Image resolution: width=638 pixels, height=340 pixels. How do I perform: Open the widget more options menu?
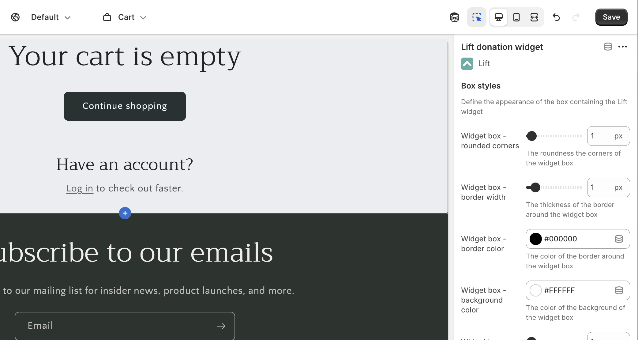[x=622, y=47]
